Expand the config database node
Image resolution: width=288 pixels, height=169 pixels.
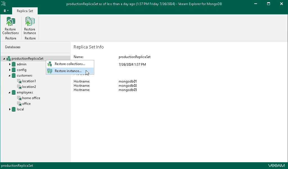[x=10, y=70]
